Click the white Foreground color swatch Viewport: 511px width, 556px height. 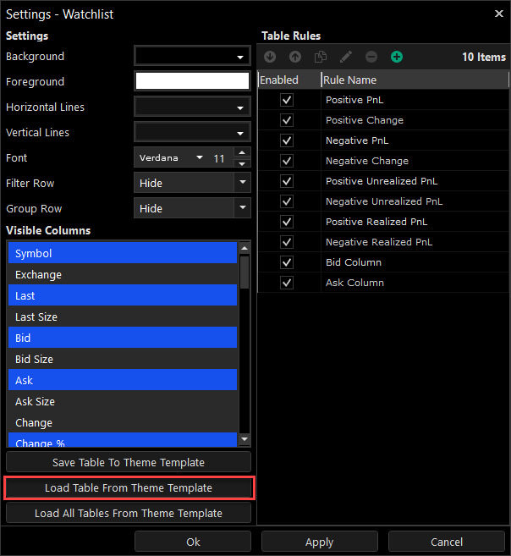click(193, 82)
